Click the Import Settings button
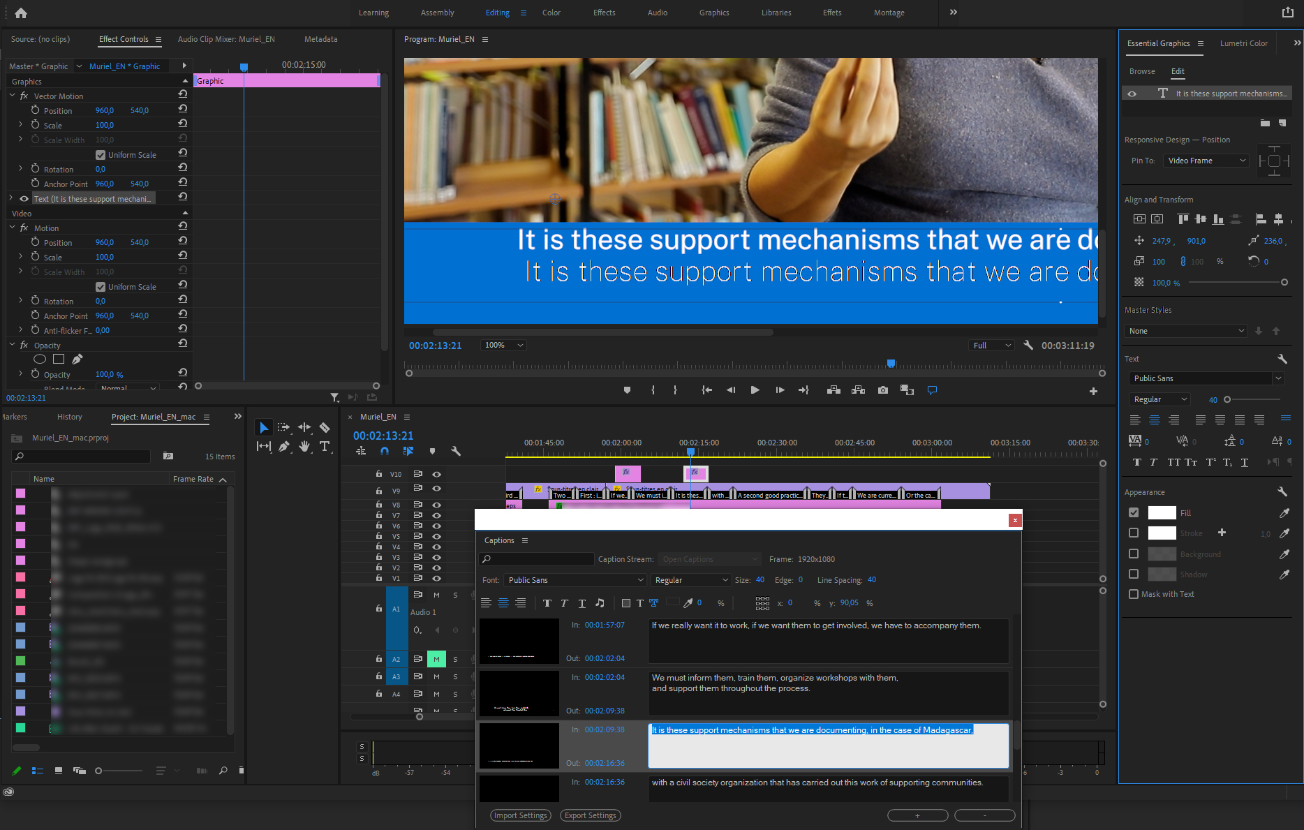 (520, 815)
